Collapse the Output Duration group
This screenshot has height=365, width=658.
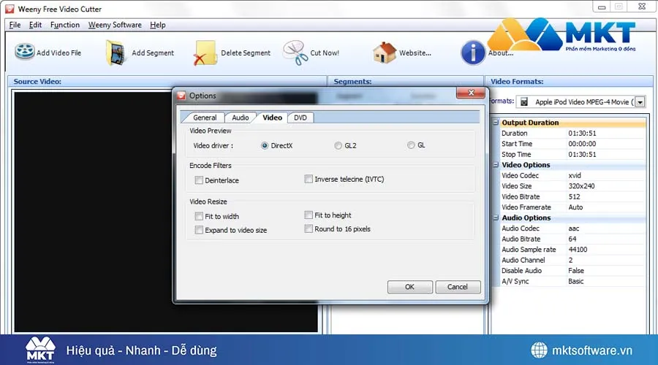pyautogui.click(x=496, y=123)
